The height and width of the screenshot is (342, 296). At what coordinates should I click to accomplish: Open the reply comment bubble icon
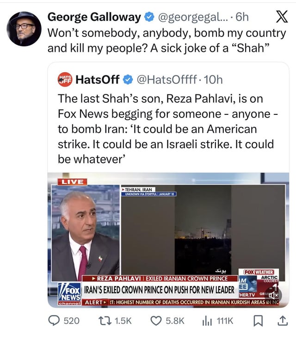point(54,321)
